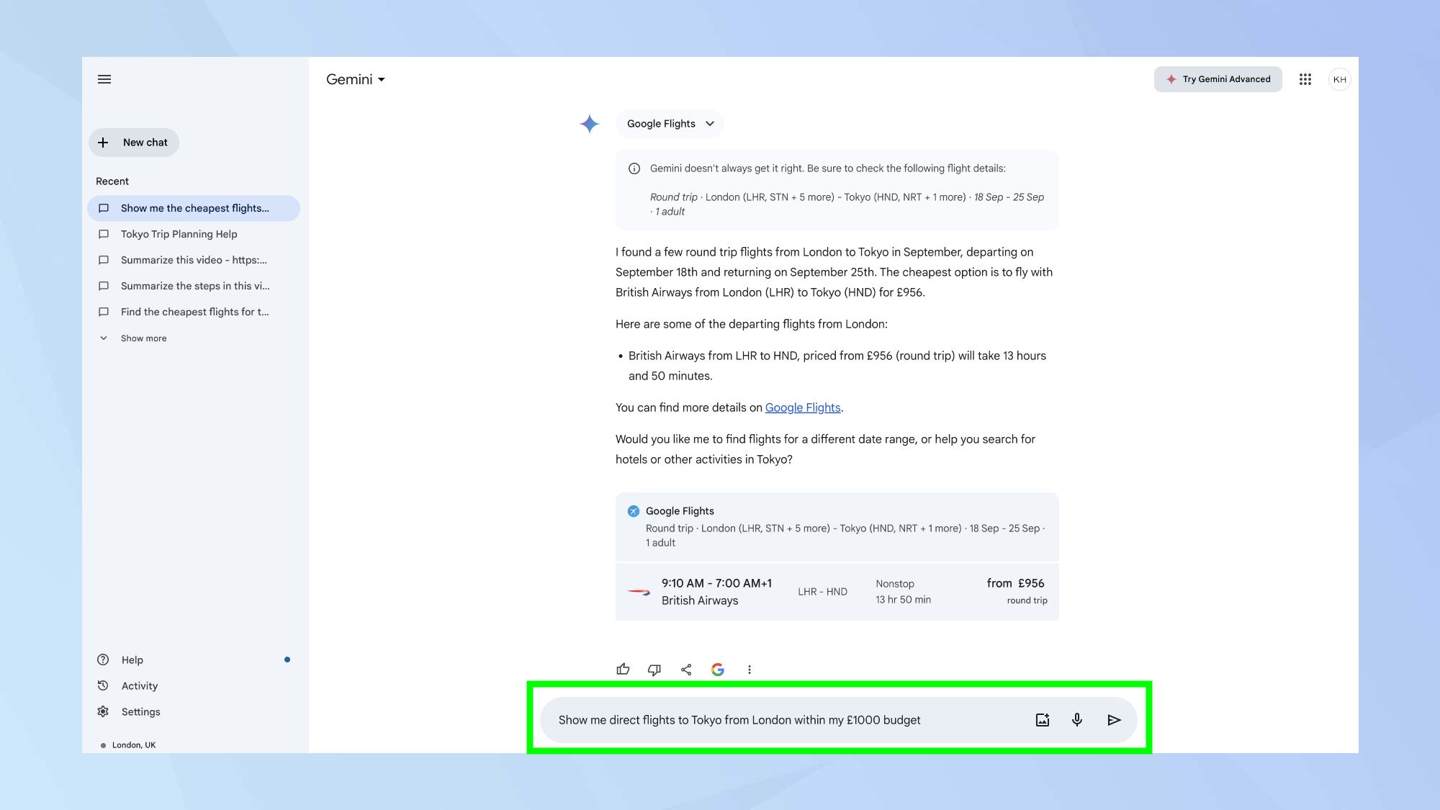Click the info icon in flight details notice
1440x810 pixels.
point(634,168)
